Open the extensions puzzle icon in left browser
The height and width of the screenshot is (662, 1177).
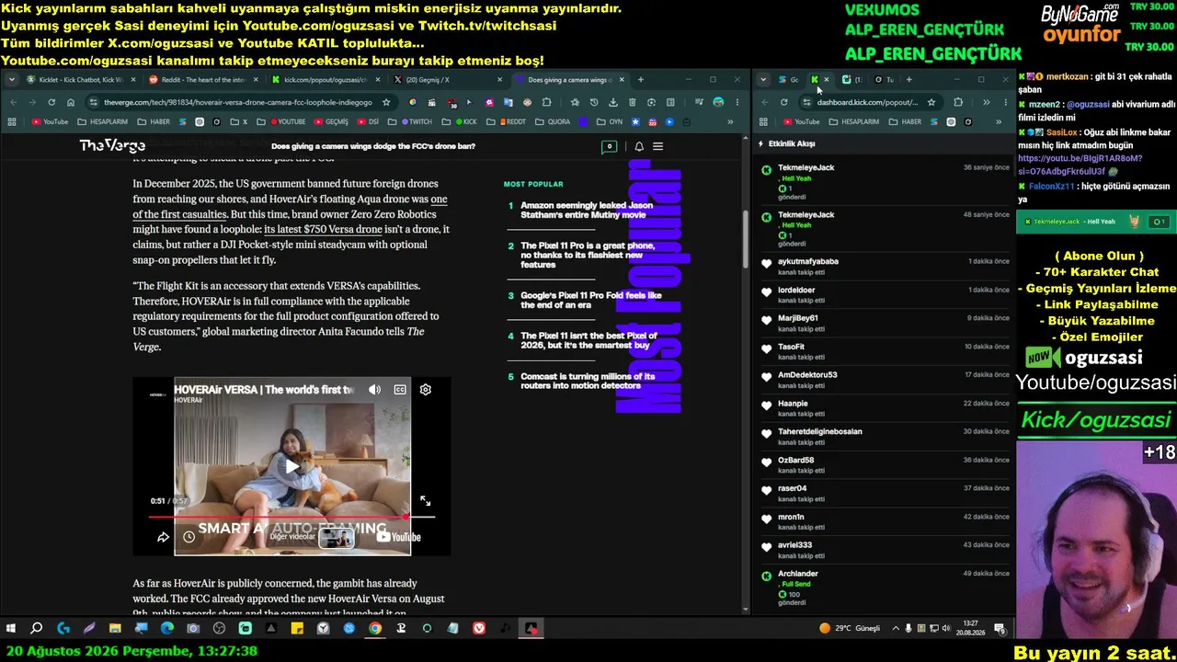point(546,102)
